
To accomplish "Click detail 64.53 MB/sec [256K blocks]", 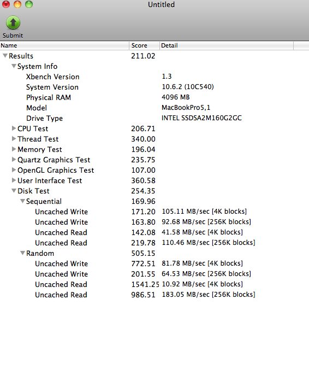I will click(206, 273).
